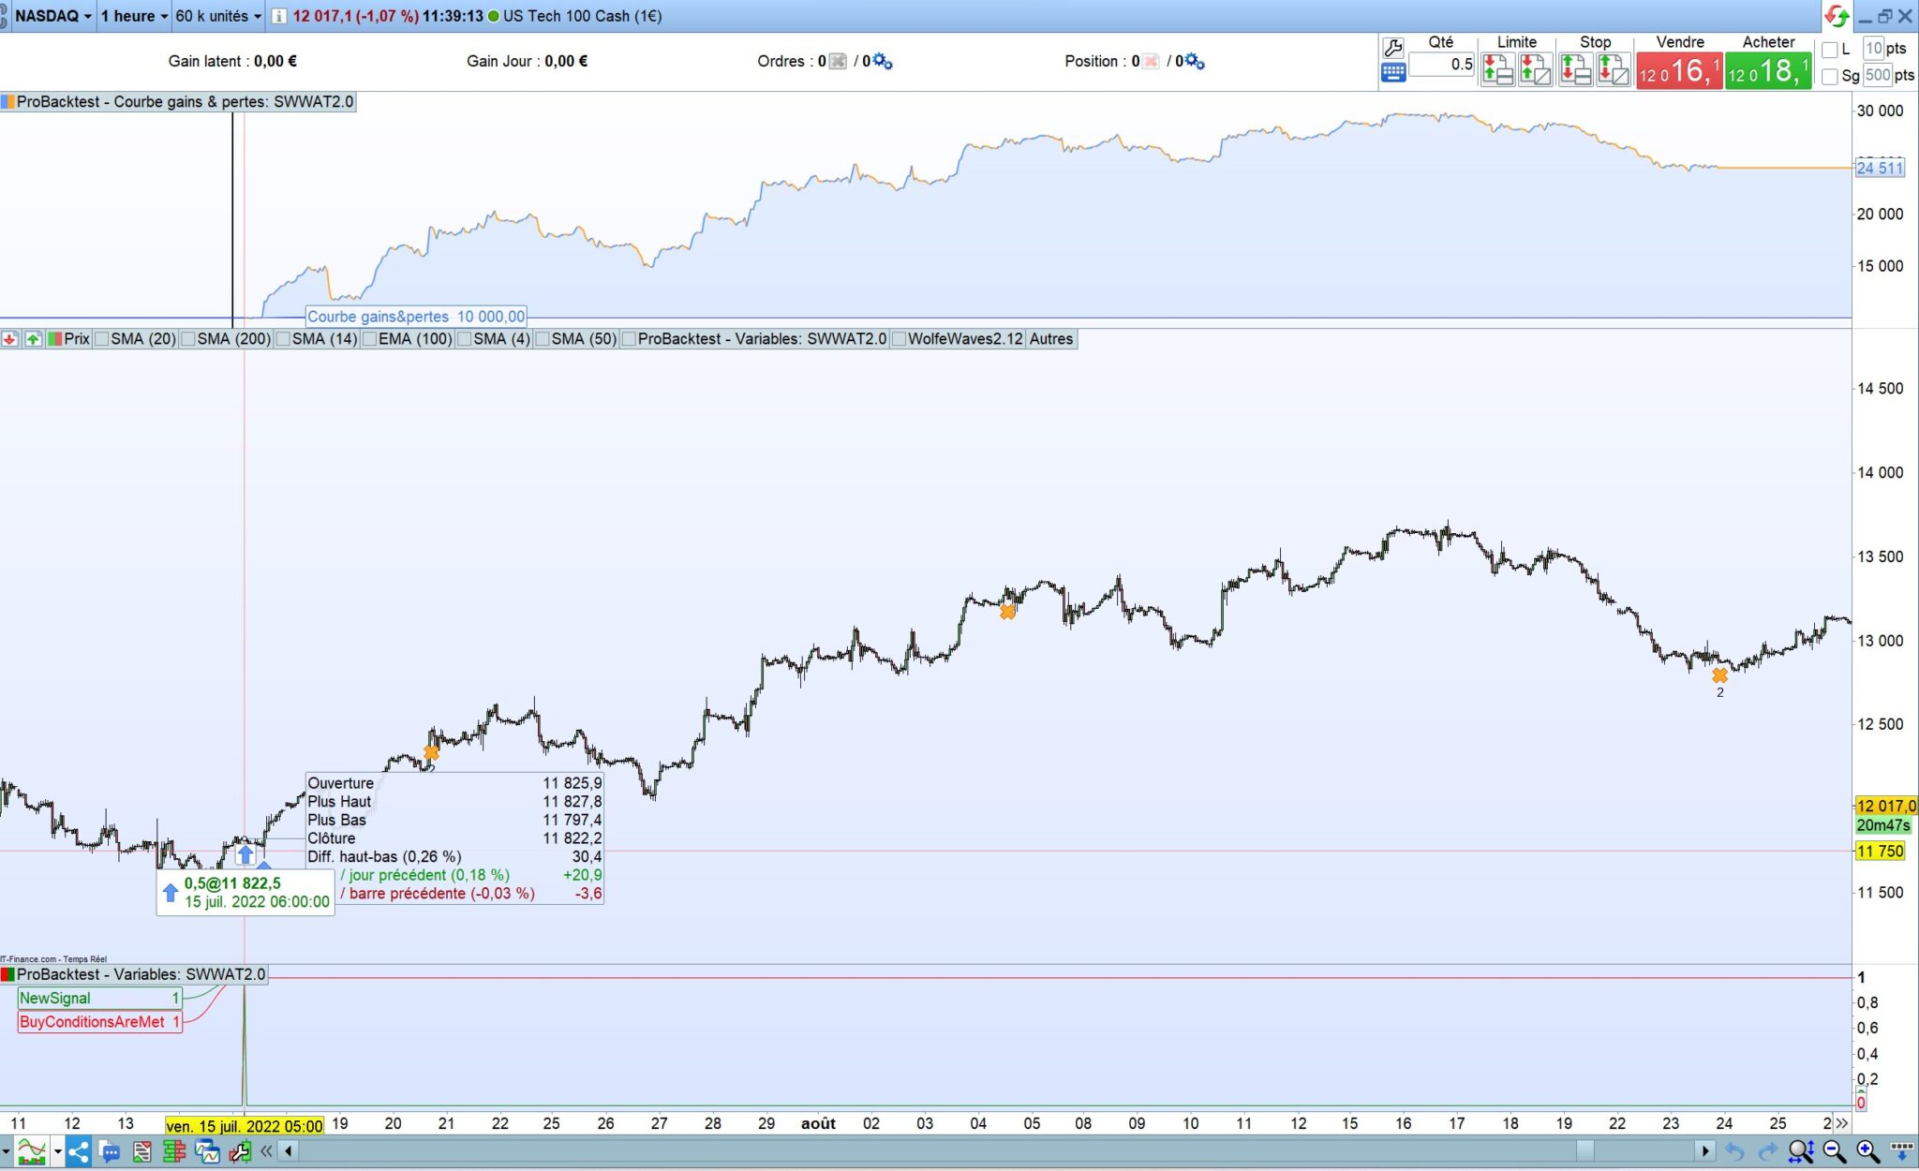
Task: Open the NASDAQ instrument dropdown
Action: (52, 16)
